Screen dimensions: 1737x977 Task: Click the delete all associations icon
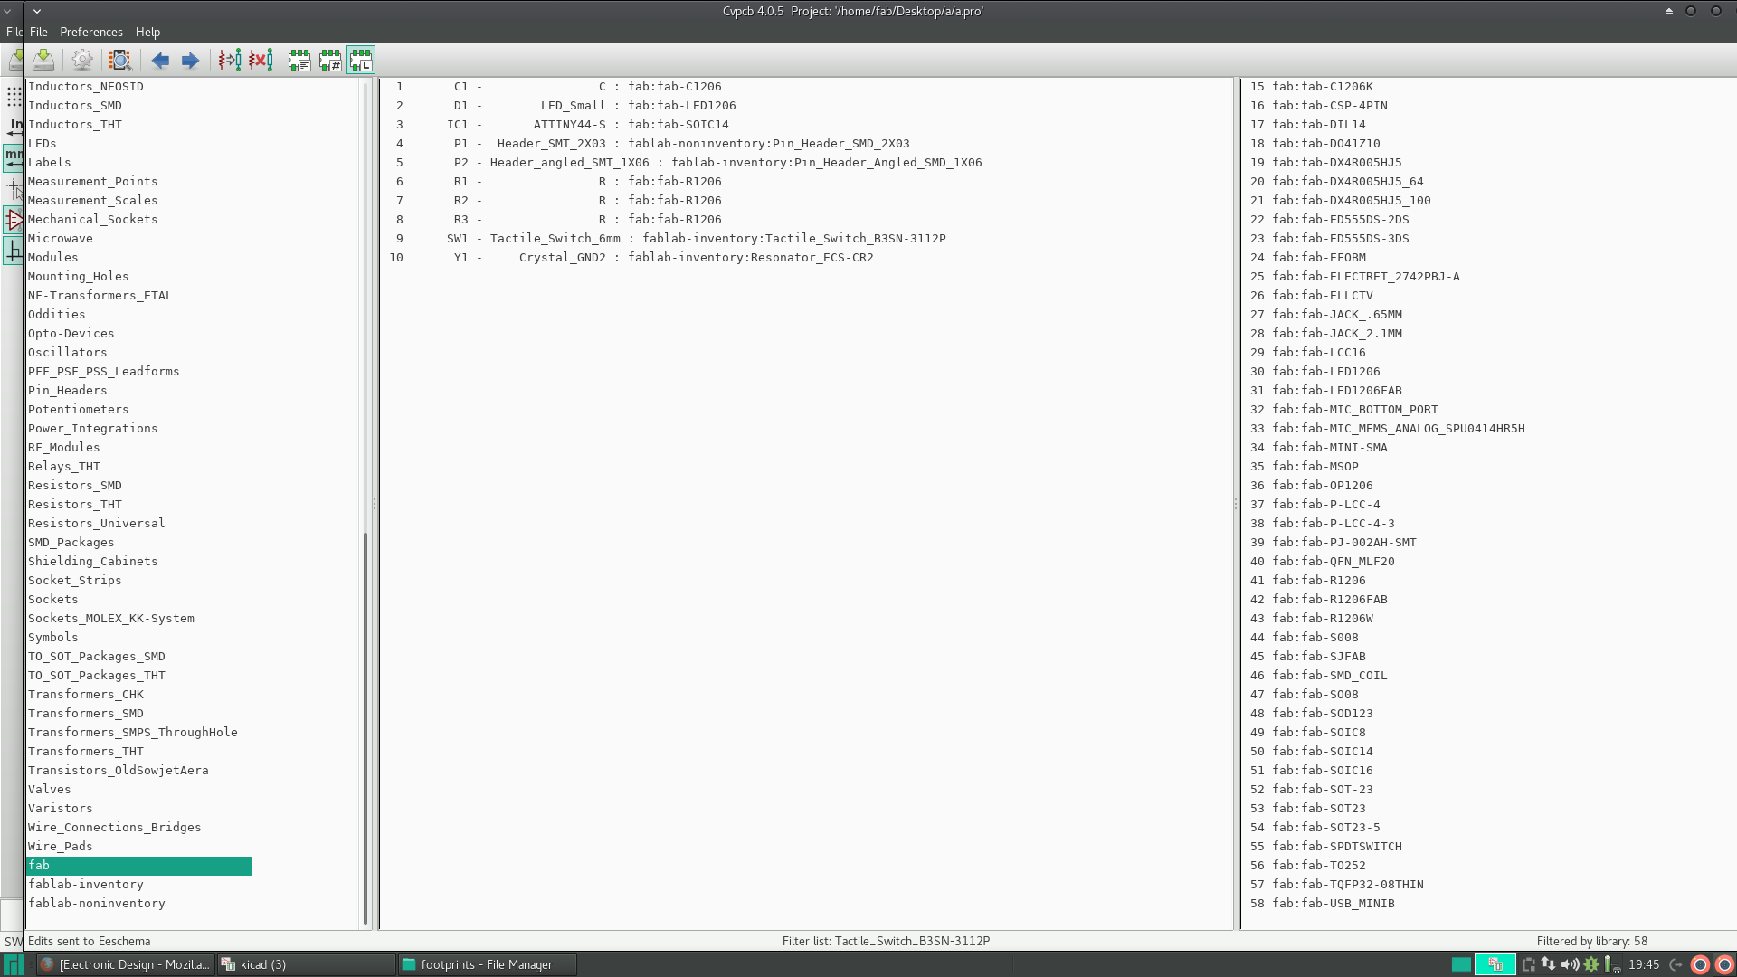[261, 60]
